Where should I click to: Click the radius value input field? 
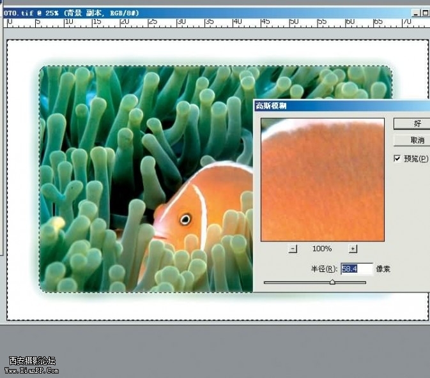click(x=357, y=269)
